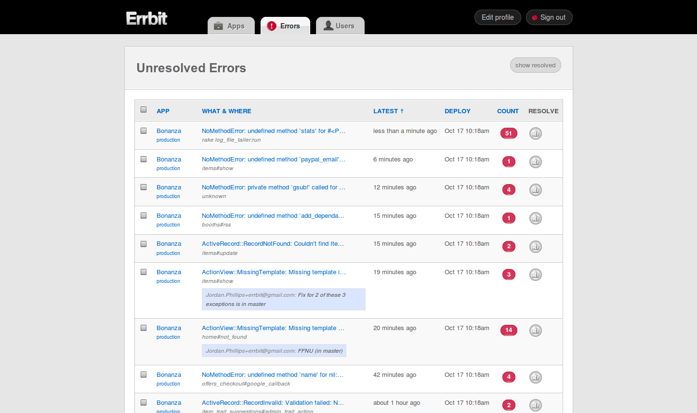The image size is (697, 413).
Task: Sign out of Errbit
Action: point(549,17)
